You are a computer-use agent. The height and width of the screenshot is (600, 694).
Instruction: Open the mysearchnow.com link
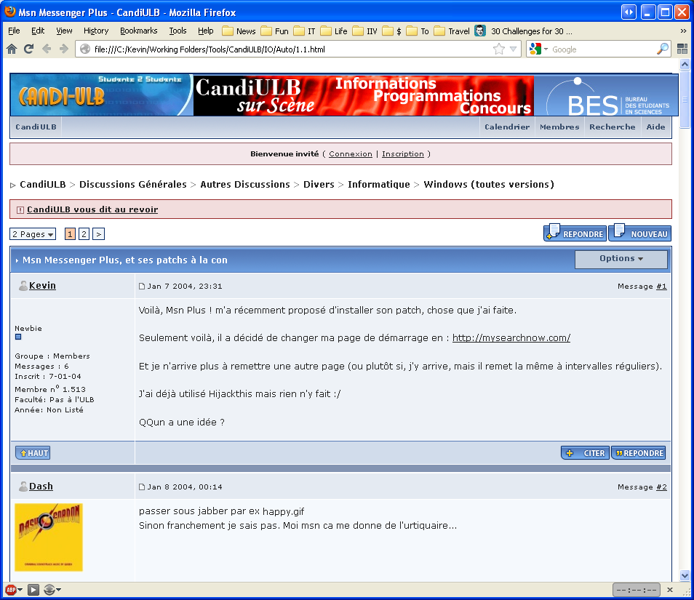coord(511,338)
